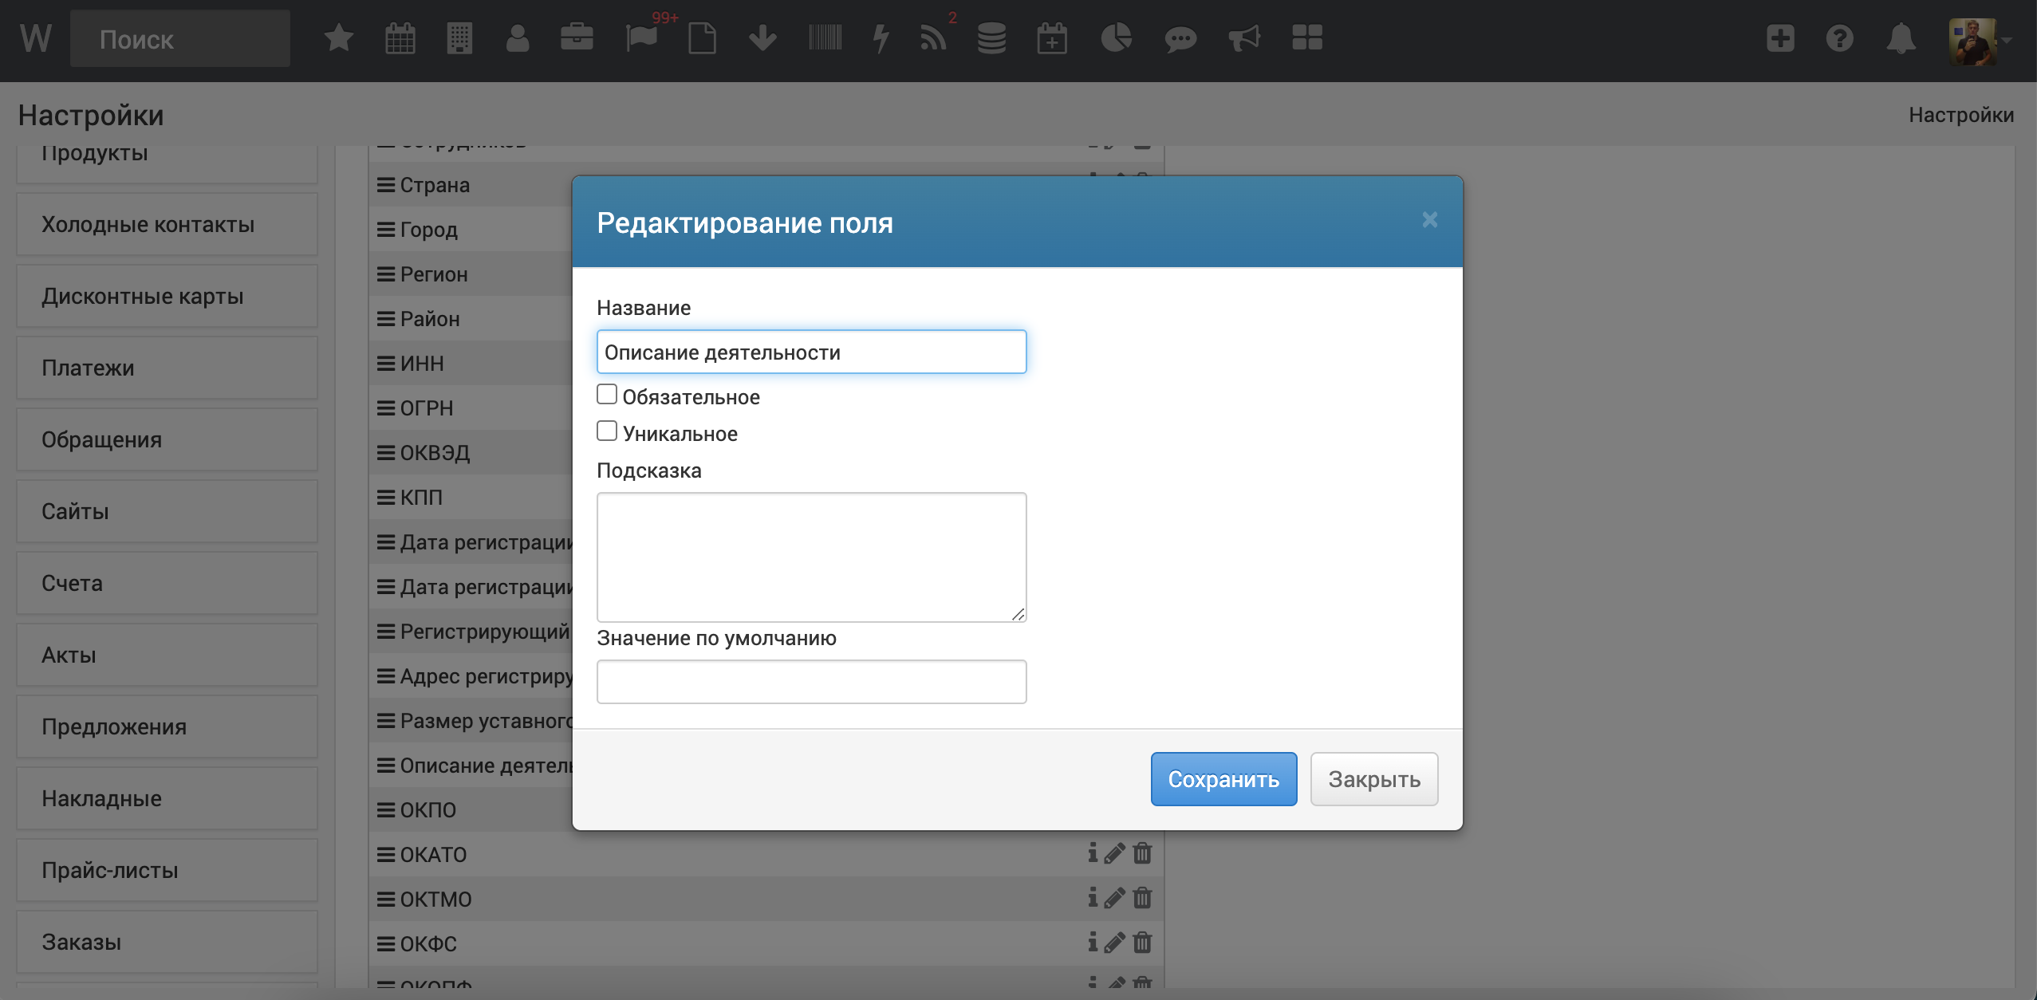Click the flag icon with the 99+ badge
2037x1000 pixels.
coord(640,37)
